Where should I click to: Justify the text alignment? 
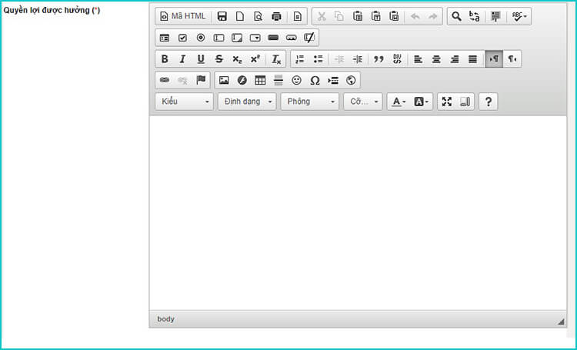(x=472, y=59)
